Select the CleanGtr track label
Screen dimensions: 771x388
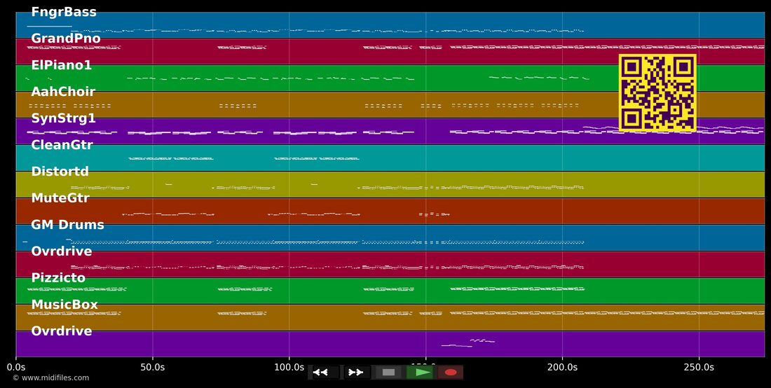(x=62, y=145)
